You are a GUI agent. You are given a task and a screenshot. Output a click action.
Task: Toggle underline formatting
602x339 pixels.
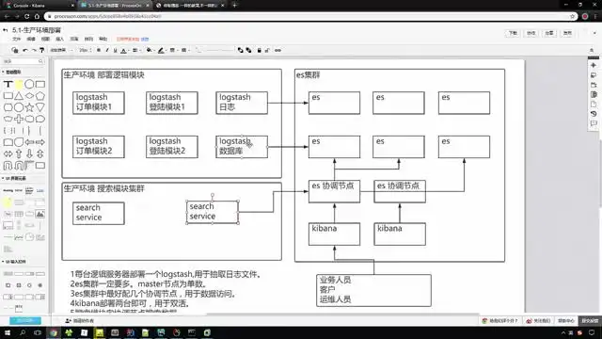[115, 50]
